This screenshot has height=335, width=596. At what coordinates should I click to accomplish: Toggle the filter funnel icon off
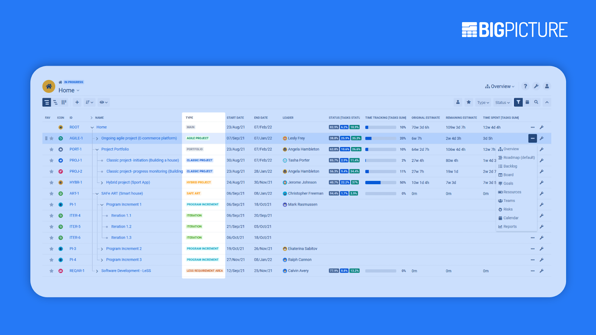click(518, 102)
